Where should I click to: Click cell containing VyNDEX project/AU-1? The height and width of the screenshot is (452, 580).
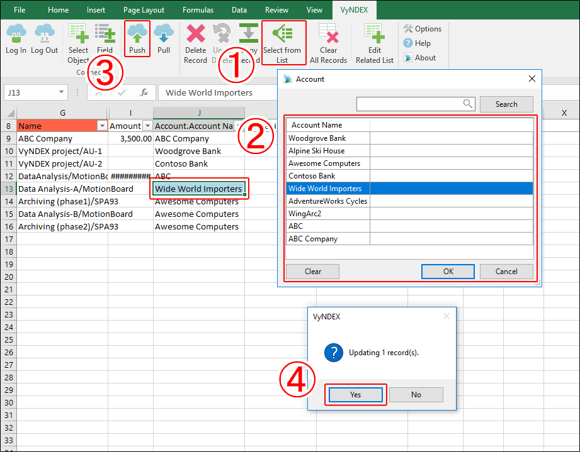pos(62,151)
